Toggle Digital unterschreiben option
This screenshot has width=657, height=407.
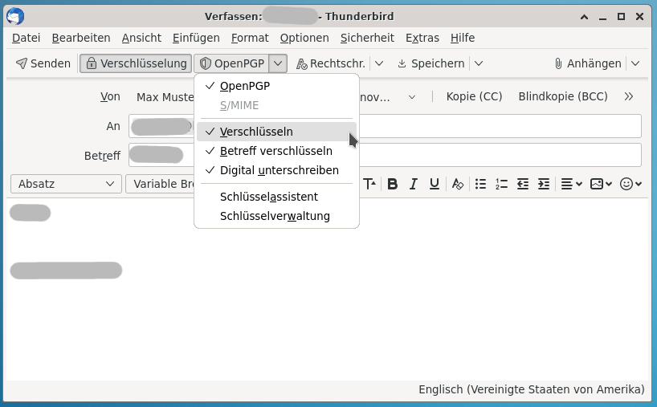[276, 170]
